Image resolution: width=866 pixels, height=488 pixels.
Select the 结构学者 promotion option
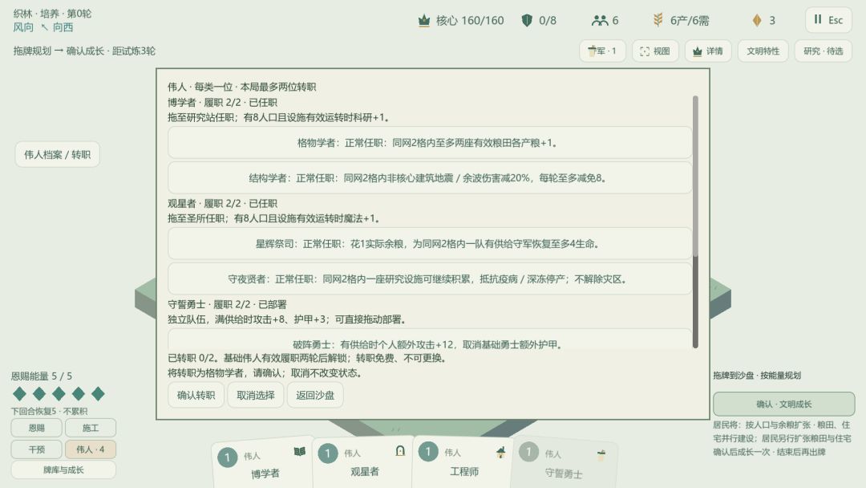point(430,177)
